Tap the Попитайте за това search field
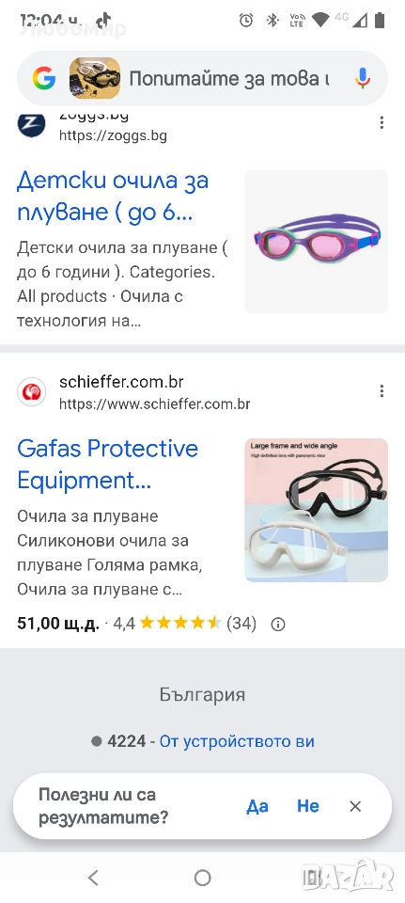The image size is (405, 903). point(229,78)
